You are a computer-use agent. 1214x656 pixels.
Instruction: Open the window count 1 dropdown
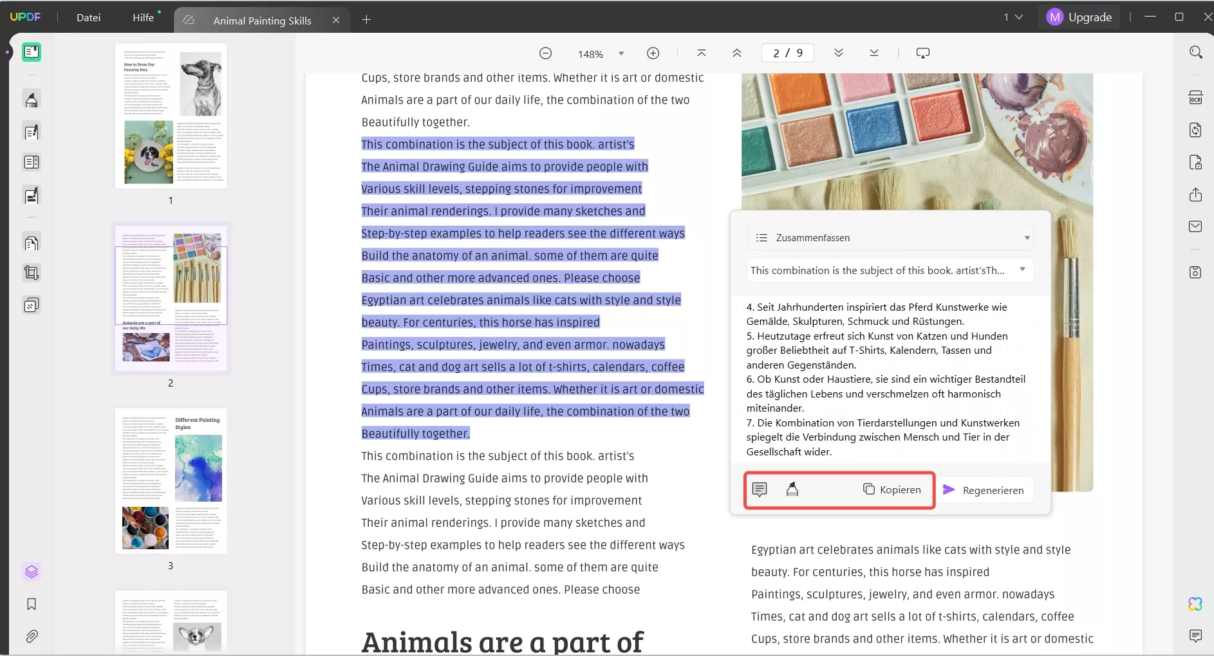point(1013,17)
